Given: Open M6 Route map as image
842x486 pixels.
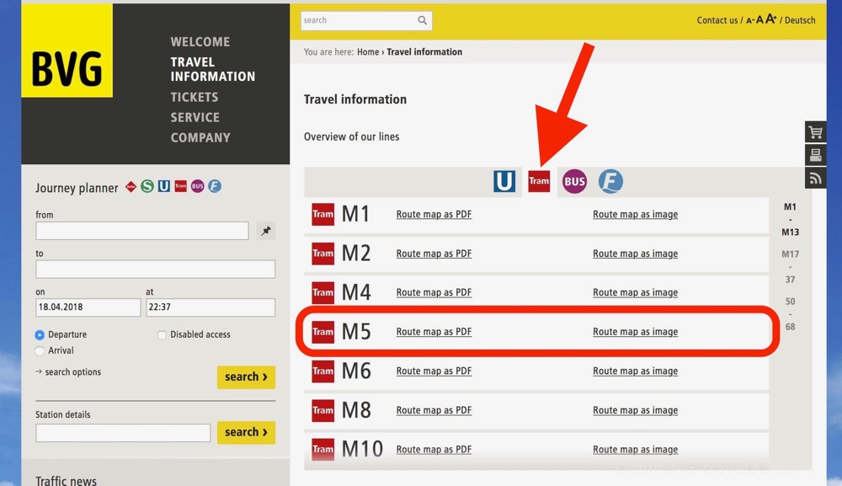Looking at the screenshot, I should [x=635, y=371].
